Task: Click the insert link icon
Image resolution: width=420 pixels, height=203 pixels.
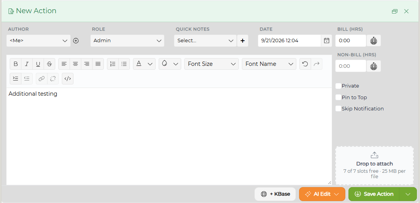Action: click(42, 79)
